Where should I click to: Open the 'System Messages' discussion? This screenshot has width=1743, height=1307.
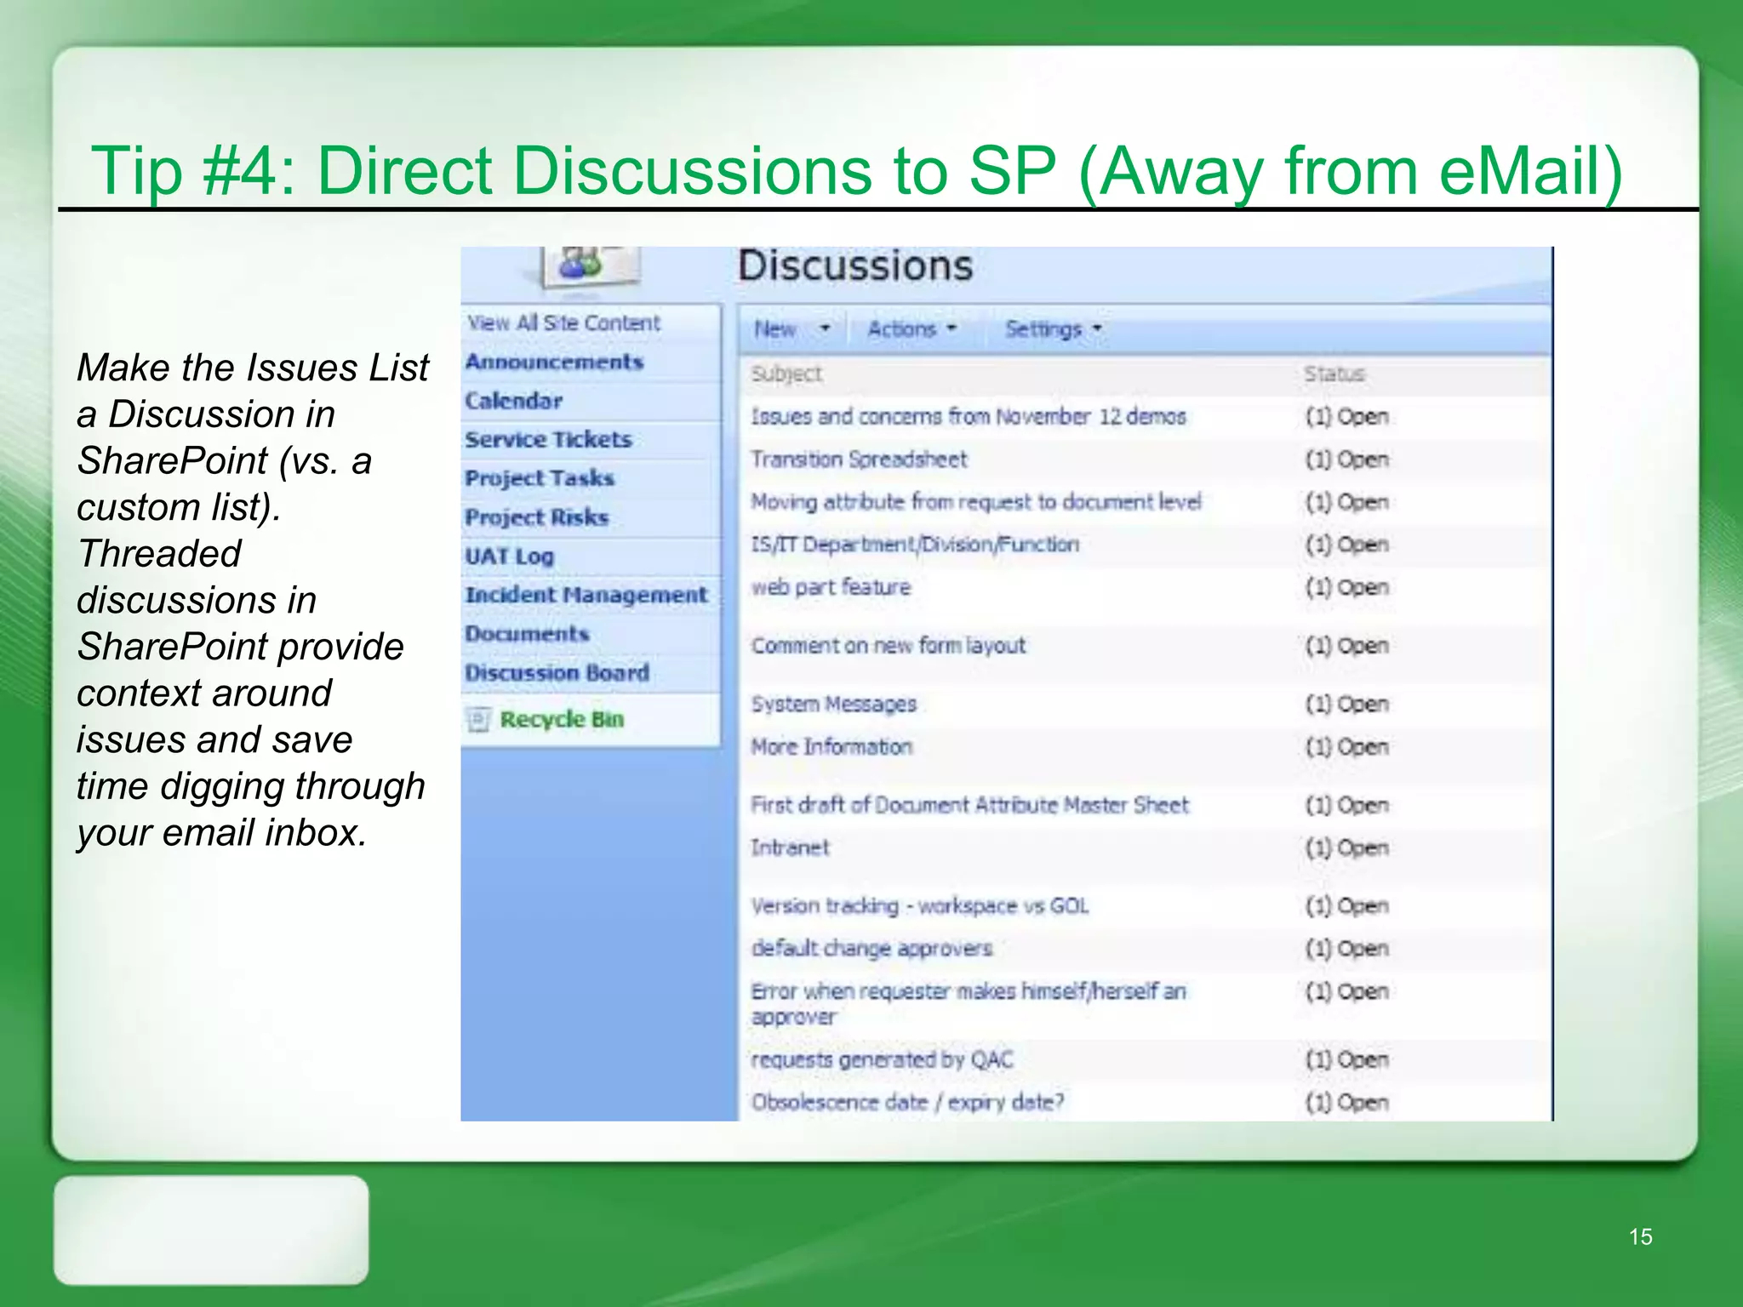[834, 705]
